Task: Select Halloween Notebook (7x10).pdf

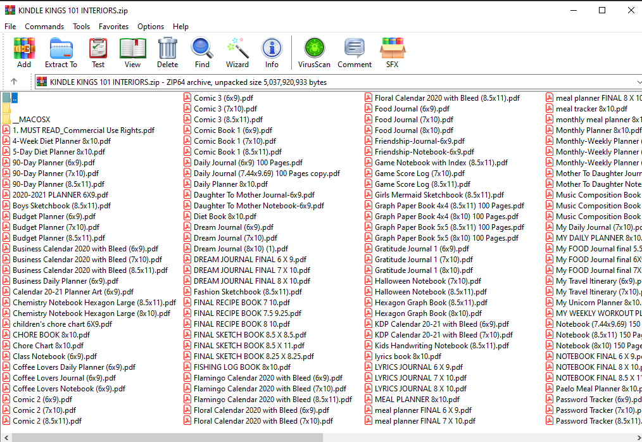Action: click(x=423, y=281)
